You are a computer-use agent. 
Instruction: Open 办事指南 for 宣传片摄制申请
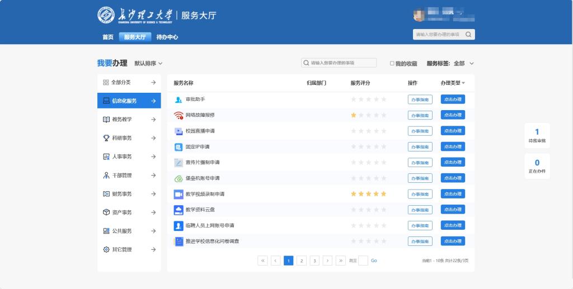420,163
